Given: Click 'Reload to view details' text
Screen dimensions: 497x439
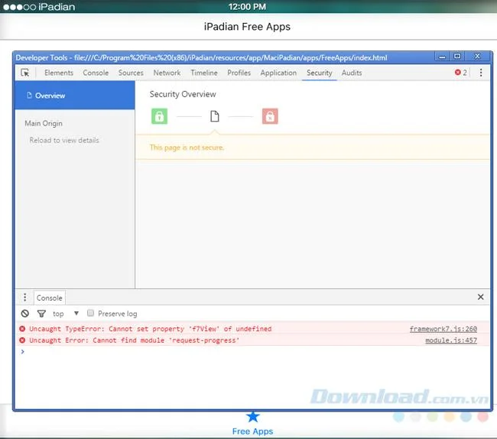Looking at the screenshot, I should 64,140.
